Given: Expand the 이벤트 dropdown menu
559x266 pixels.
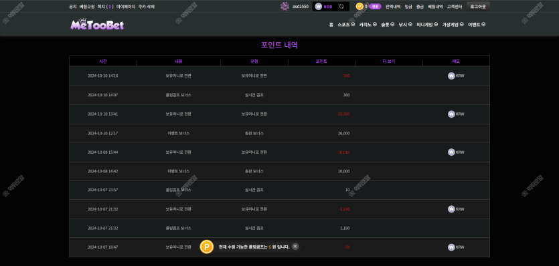Looking at the screenshot, I should click(x=477, y=25).
